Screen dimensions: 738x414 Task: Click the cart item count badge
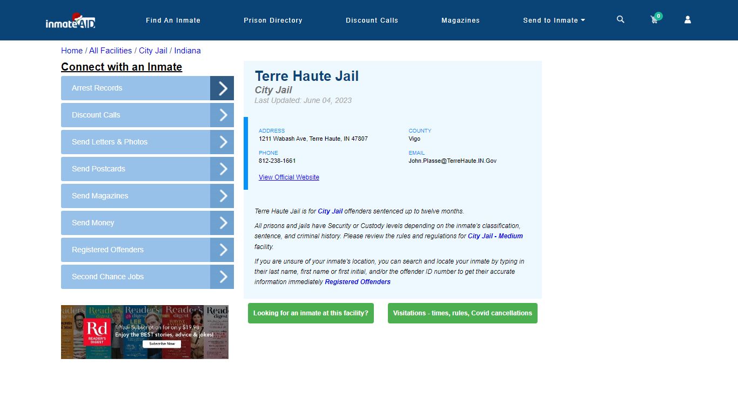pyautogui.click(x=658, y=16)
